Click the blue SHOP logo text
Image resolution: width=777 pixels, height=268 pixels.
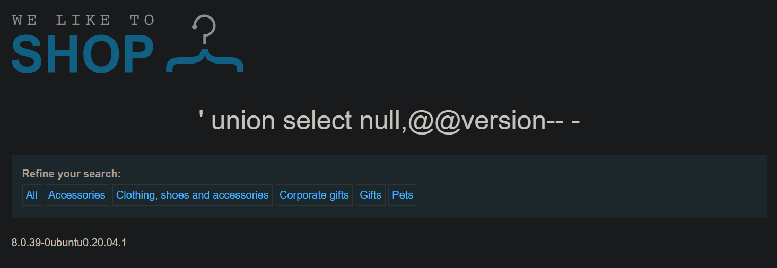tap(83, 54)
